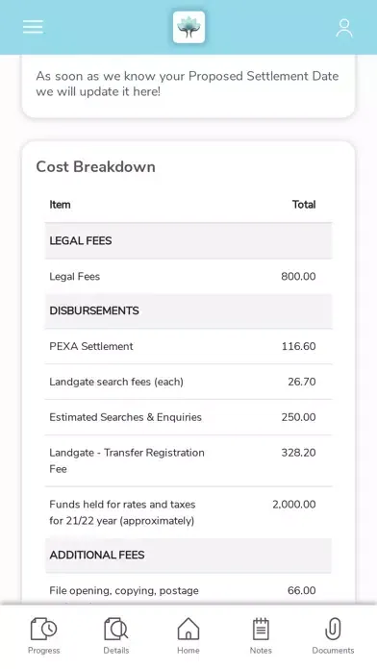Click the ADDITIONAL FEES section header
The width and height of the screenshot is (377, 669).
pos(188,555)
